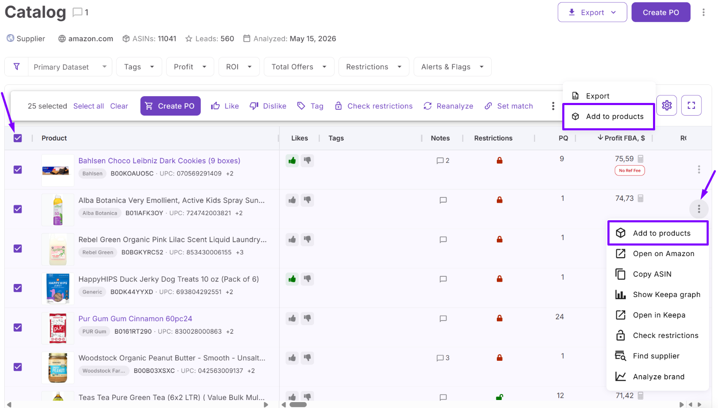Select Show Keepa graph option
The height and width of the screenshot is (408, 718).
click(658, 295)
